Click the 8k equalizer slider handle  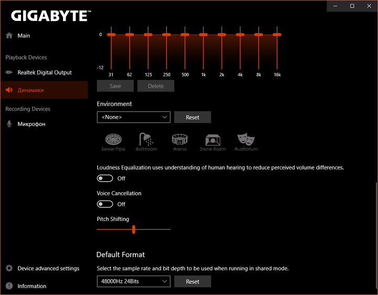(259, 35)
